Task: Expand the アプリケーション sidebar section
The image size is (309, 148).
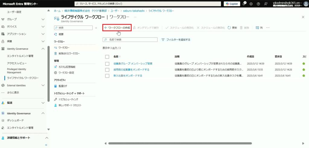Action: coord(43,34)
